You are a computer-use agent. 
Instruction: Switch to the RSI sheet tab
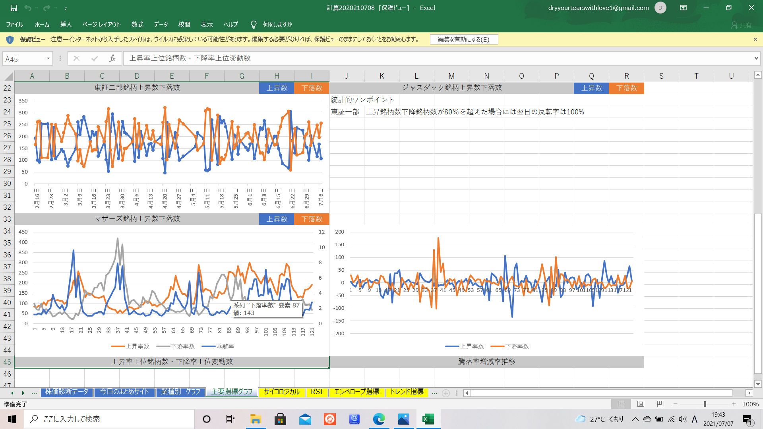pos(316,392)
